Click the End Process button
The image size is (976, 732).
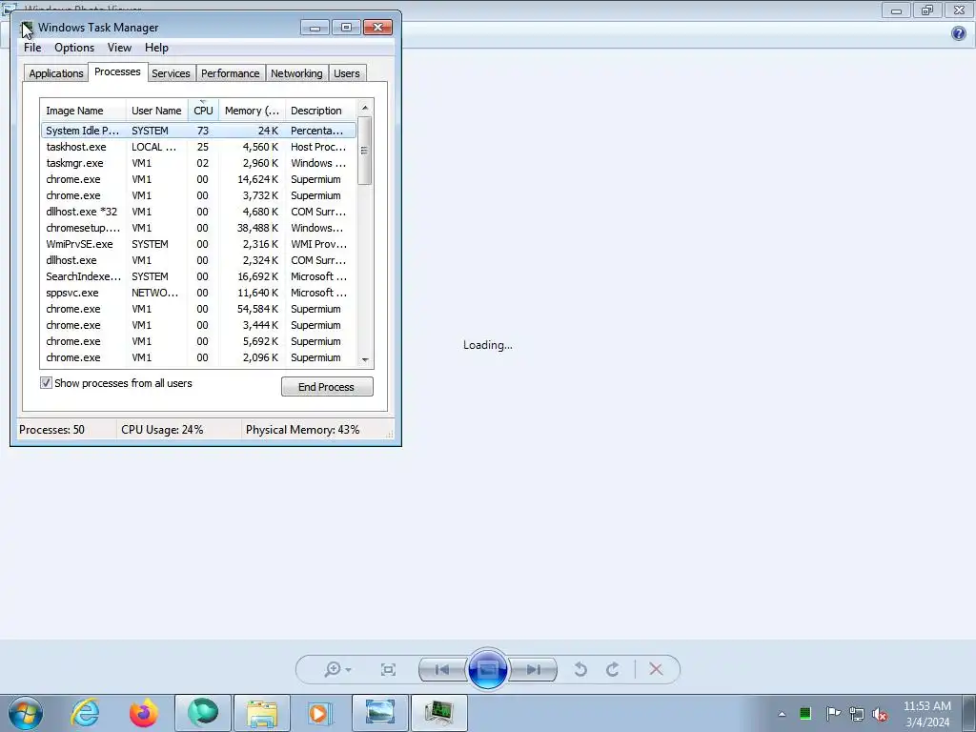327,387
